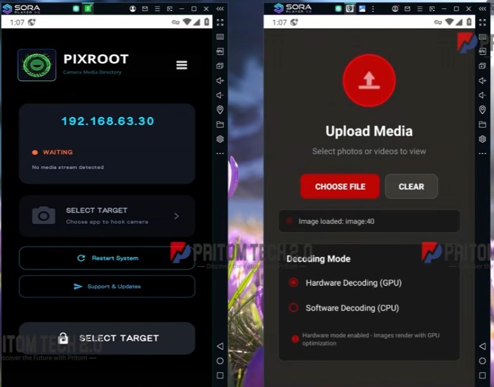Tap the Android back triangle in left emulator
This screenshot has height=387, width=494.
(x=220, y=346)
